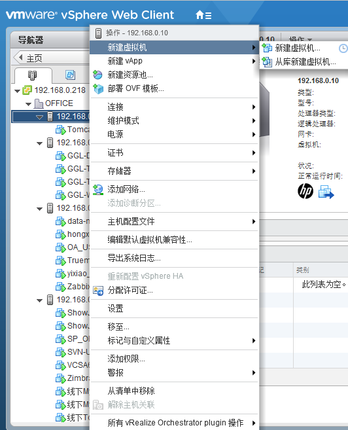Expand the 维护模式 submenu
The height and width of the screenshot is (430, 348).
click(x=174, y=120)
